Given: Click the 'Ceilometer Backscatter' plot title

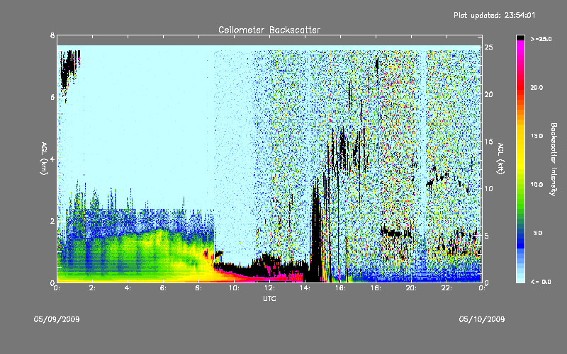Looking at the screenshot, I should tap(269, 30).
